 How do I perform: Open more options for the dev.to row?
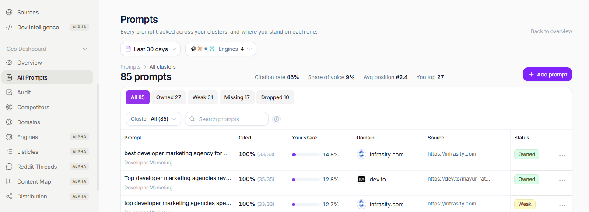[x=562, y=180]
